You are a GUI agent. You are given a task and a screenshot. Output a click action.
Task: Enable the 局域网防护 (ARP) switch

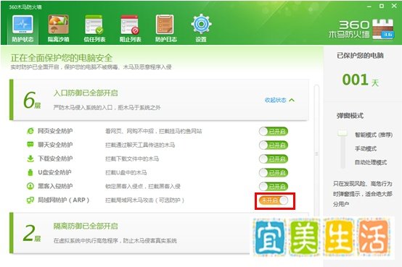coord(274,200)
